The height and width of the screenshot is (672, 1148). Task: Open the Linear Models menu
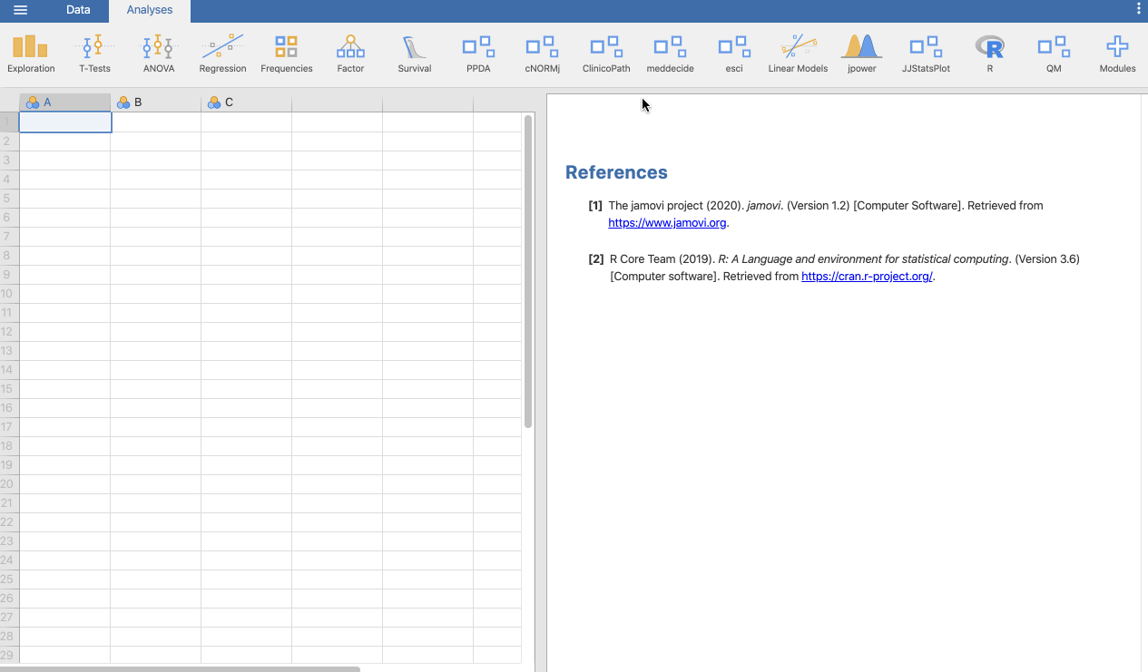(798, 54)
